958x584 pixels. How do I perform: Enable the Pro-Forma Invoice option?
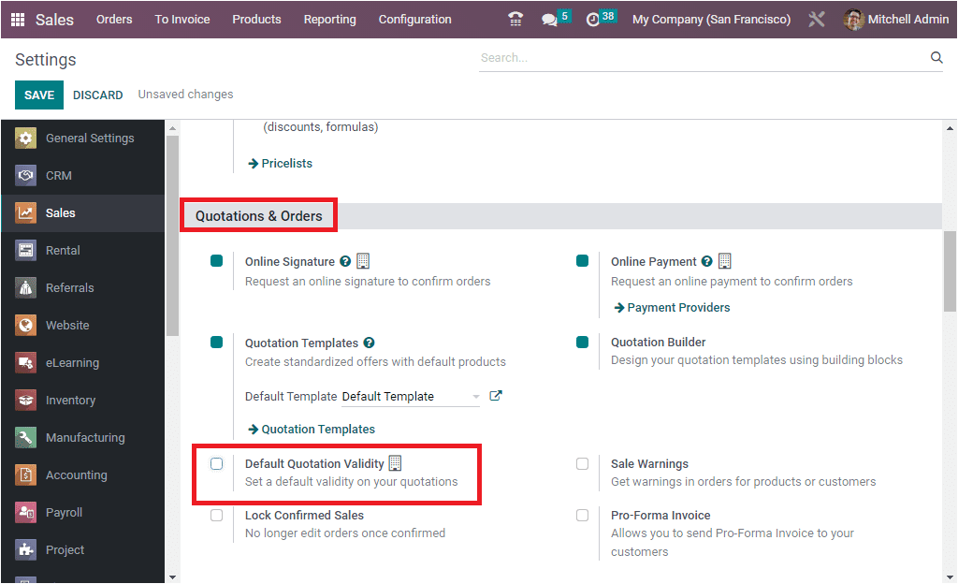click(x=582, y=515)
